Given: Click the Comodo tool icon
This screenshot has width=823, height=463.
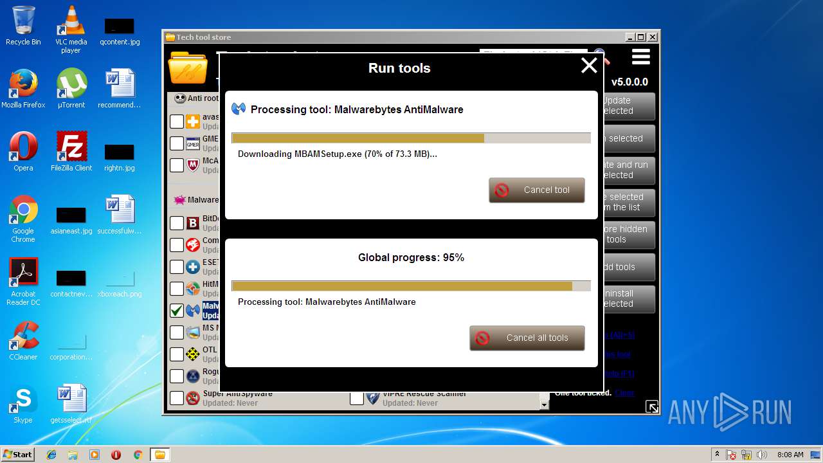Looking at the screenshot, I should click(x=193, y=245).
